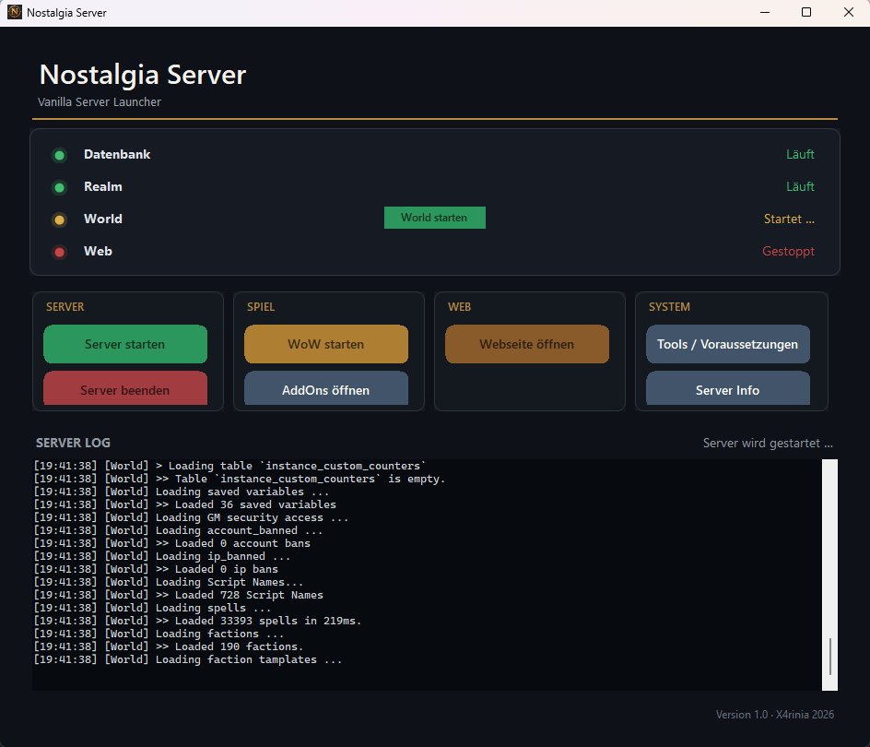Click the Datenbank service label
Screen dimensions: 870x747
tap(117, 154)
